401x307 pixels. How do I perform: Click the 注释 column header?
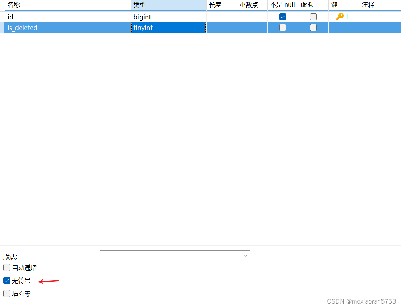[x=380, y=5]
